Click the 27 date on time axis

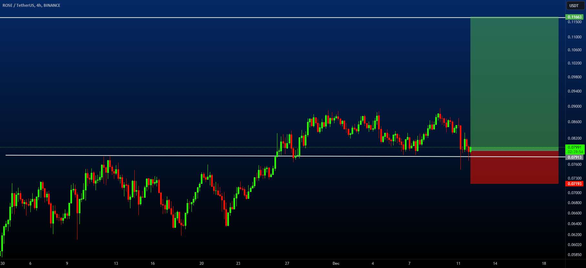pos(287,263)
